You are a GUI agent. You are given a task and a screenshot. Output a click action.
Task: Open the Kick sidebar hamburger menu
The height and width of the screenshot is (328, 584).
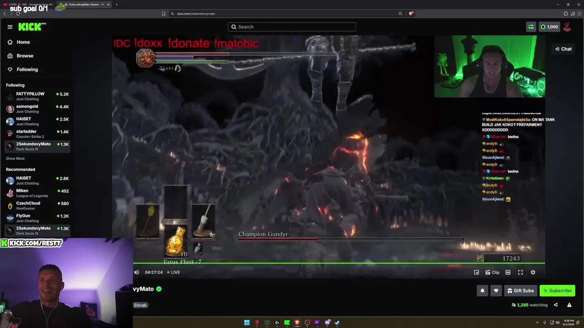point(10,27)
